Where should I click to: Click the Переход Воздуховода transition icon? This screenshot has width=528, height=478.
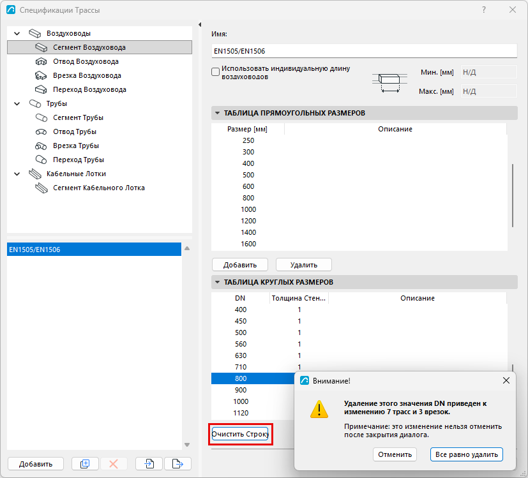click(41, 89)
